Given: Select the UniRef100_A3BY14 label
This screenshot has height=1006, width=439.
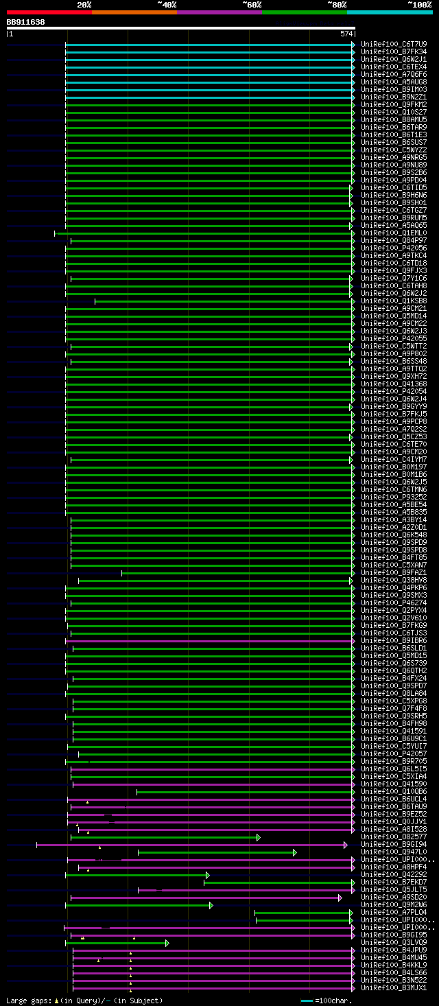Looking at the screenshot, I should (394, 519).
